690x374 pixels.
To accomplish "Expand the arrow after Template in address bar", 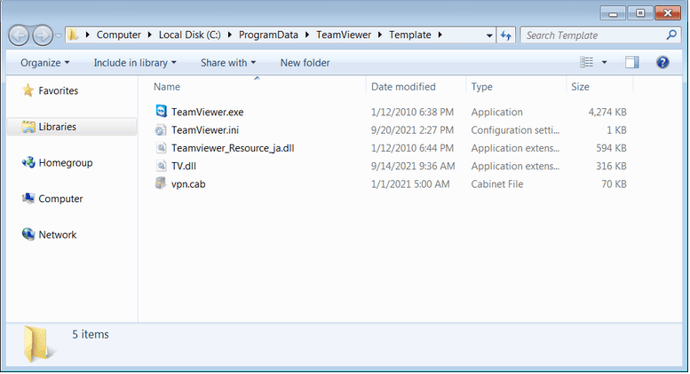I will point(440,35).
